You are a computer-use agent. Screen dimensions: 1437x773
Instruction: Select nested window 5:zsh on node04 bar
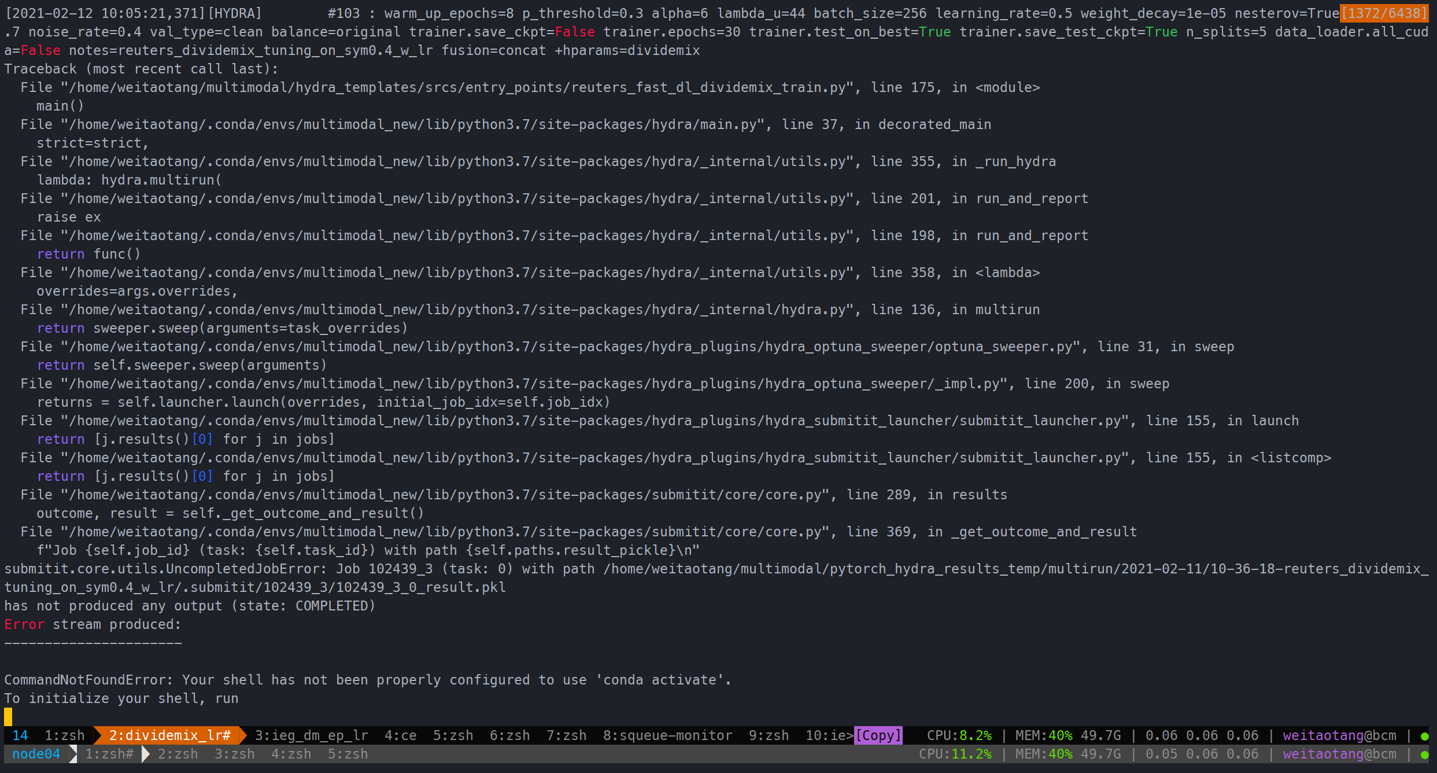348,754
